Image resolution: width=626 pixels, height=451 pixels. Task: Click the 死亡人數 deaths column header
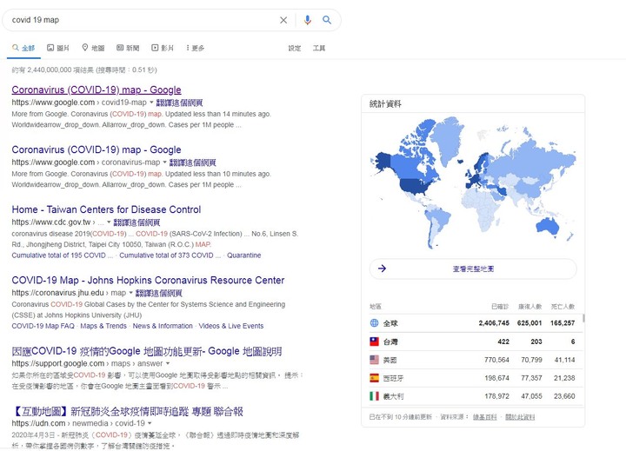pos(563,307)
